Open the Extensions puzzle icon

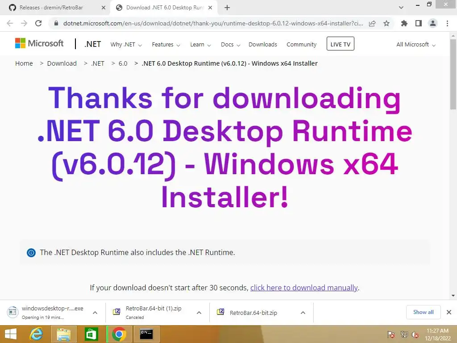coord(404,23)
